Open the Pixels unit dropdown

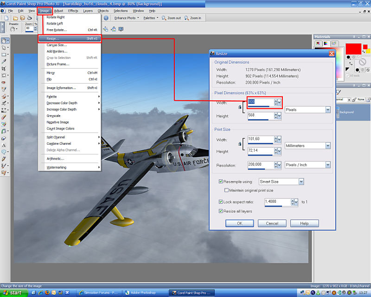coord(327,110)
